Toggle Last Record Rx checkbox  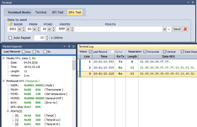(45, 52)
